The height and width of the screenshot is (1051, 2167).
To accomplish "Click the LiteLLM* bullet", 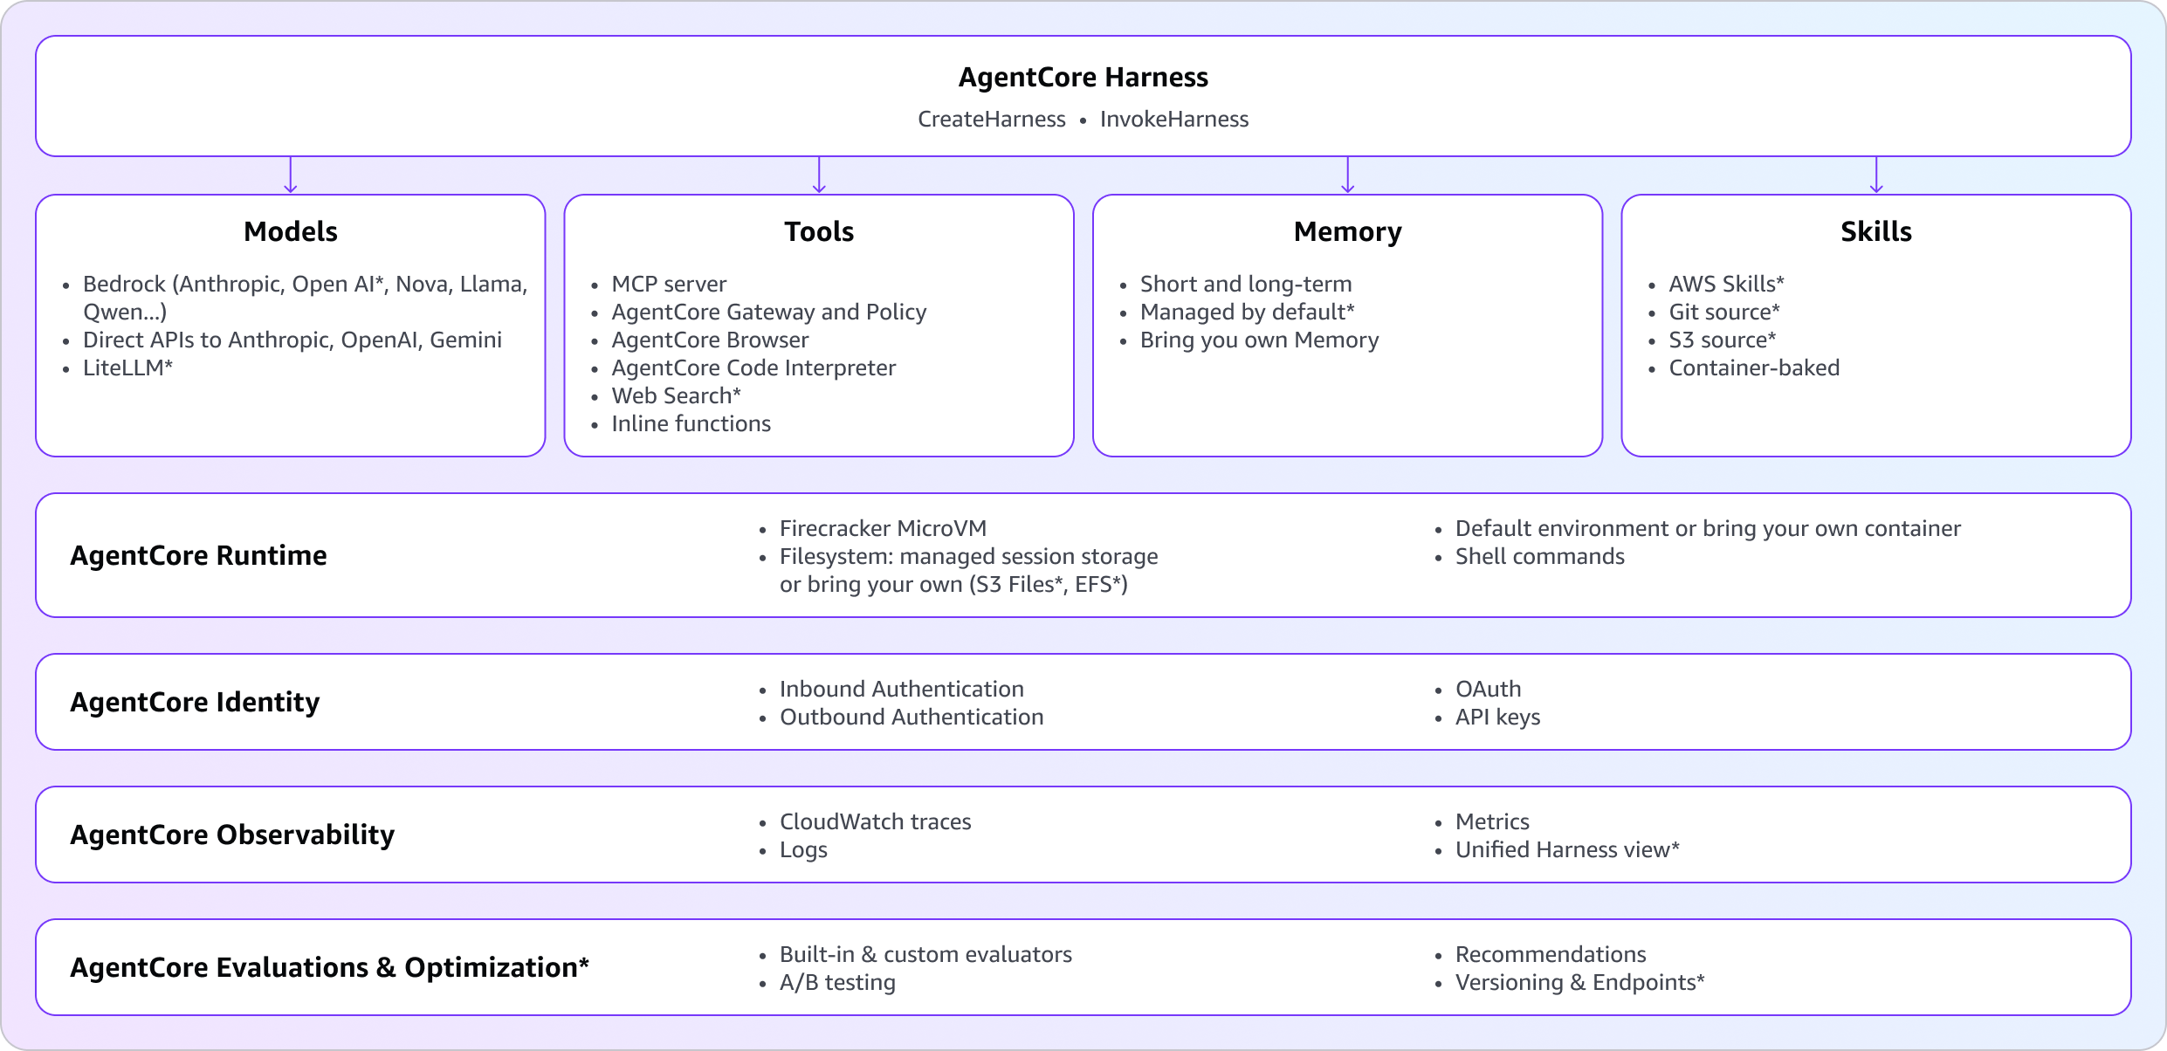I will (x=127, y=368).
